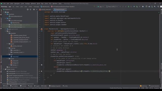This screenshot has width=162, height=91.
Task: Click the toolbar magnifier Search Everywhere icon
Action: [158, 7]
